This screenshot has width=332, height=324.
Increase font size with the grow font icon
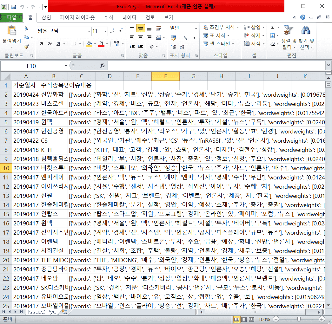pos(112,31)
